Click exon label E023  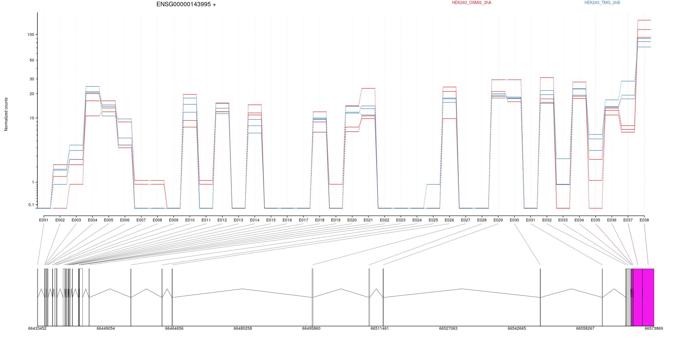[401, 220]
